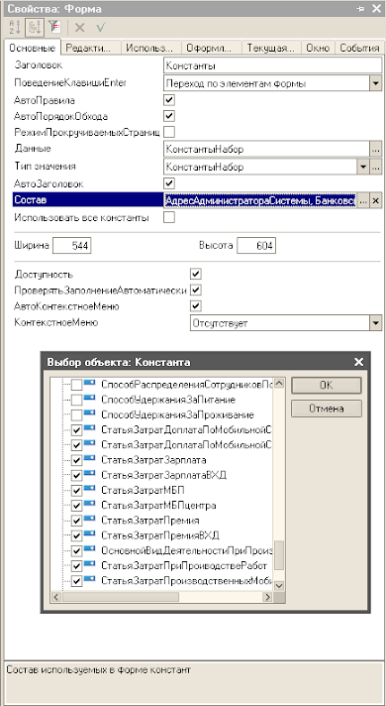Pin the Свойства: Форма panel
The height and width of the screenshot is (706, 386).
point(360,9)
